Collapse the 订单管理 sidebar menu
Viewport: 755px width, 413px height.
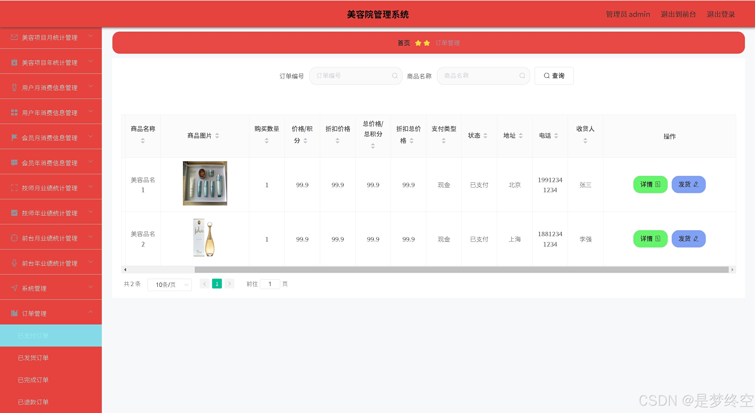(91, 312)
